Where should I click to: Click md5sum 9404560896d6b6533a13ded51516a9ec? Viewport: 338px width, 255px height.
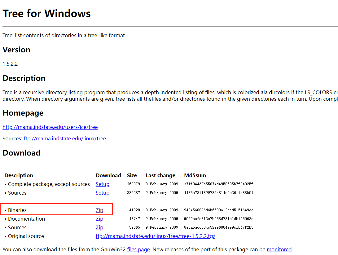(x=219, y=210)
